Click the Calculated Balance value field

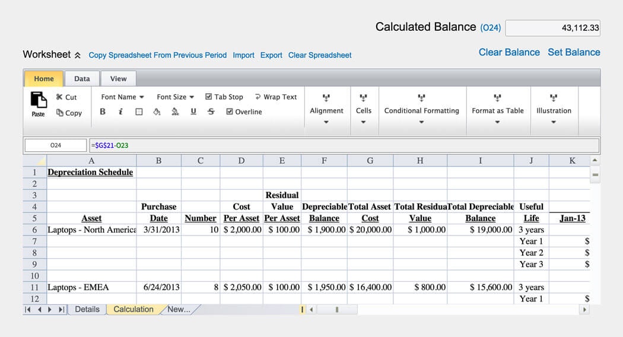[x=552, y=28]
